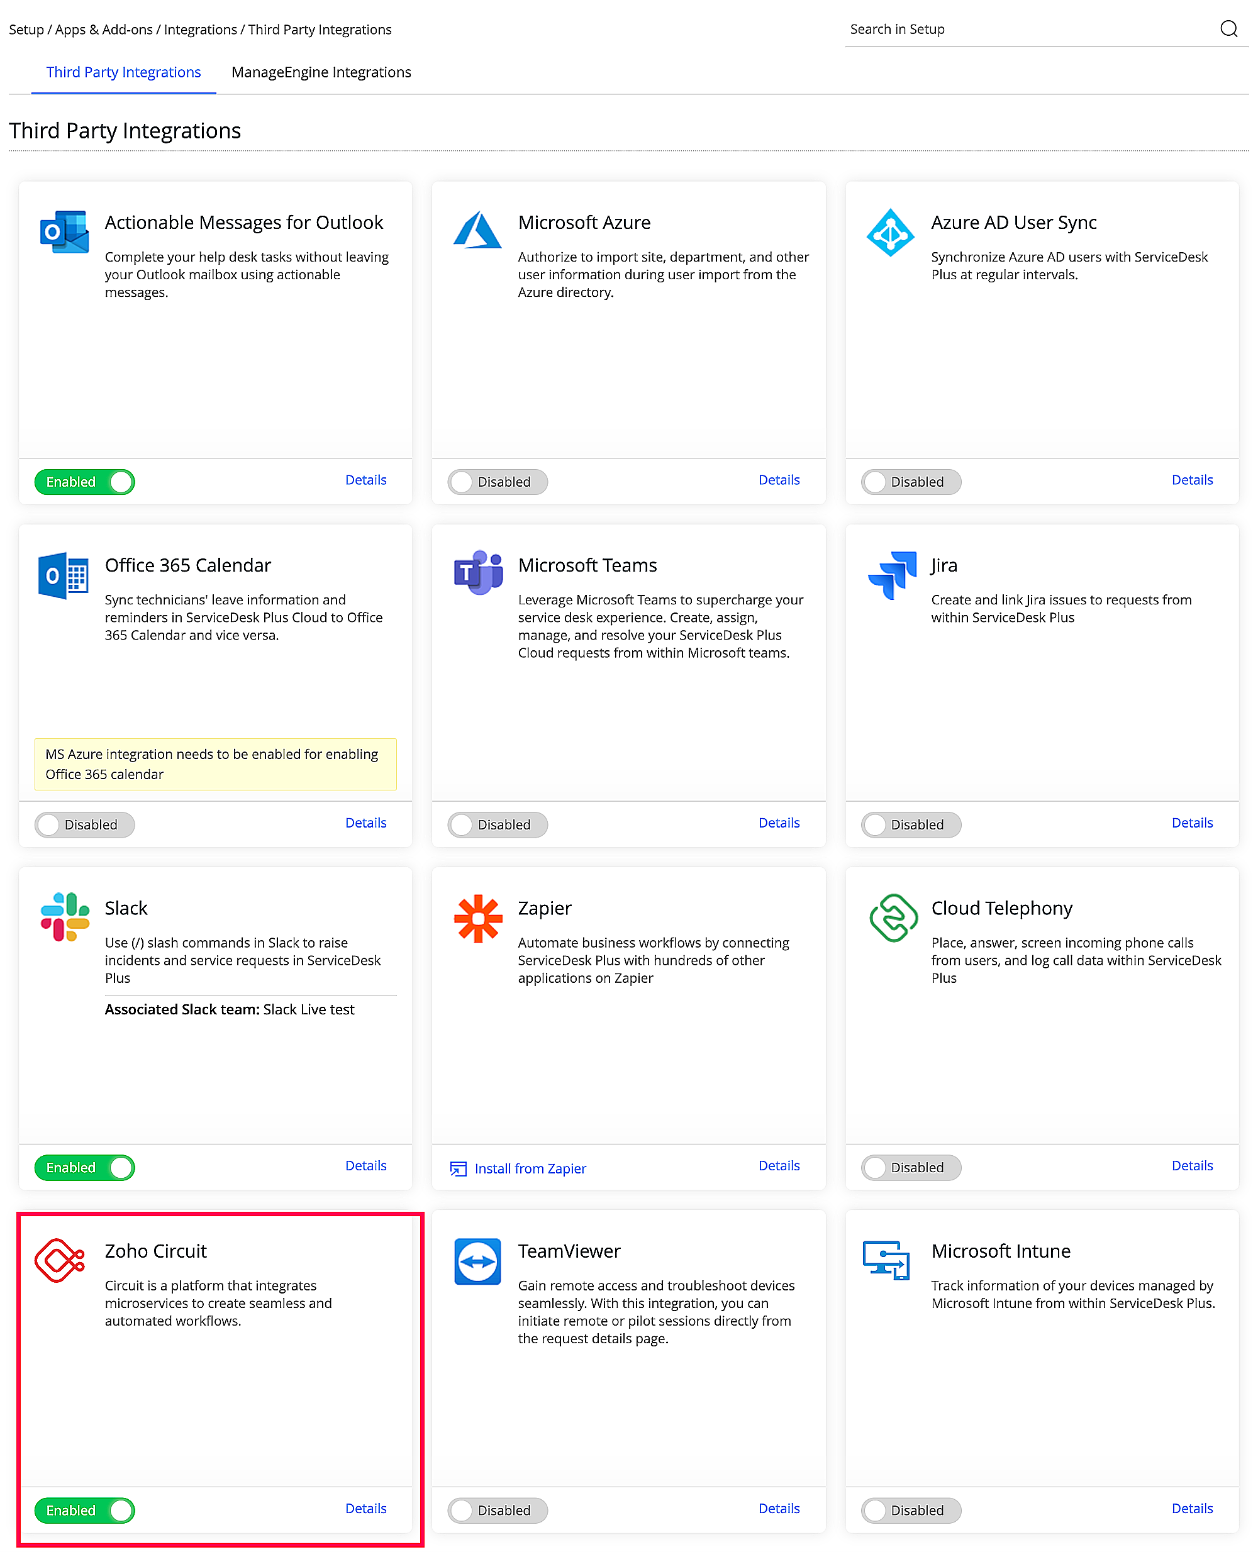Open Details for the Zoho Circuit integration
The height and width of the screenshot is (1552, 1258).
point(366,1509)
